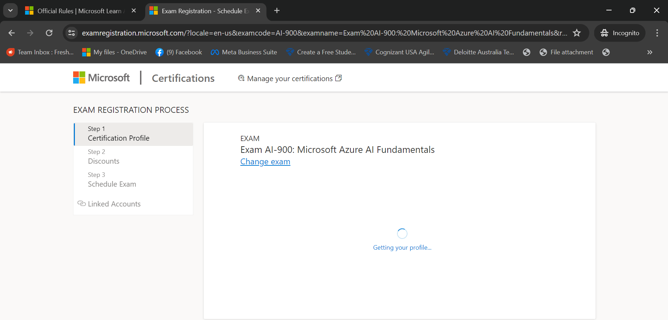The height and width of the screenshot is (320, 668).
Task: Open Meta Business Suite bookmark
Action: click(244, 52)
